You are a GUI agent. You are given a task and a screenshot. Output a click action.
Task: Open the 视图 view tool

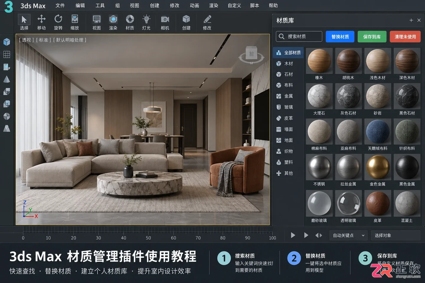coord(97,22)
